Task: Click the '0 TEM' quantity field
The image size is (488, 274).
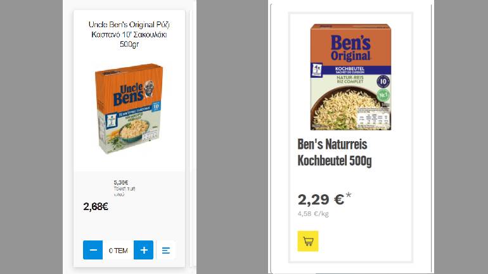Action: tap(119, 251)
